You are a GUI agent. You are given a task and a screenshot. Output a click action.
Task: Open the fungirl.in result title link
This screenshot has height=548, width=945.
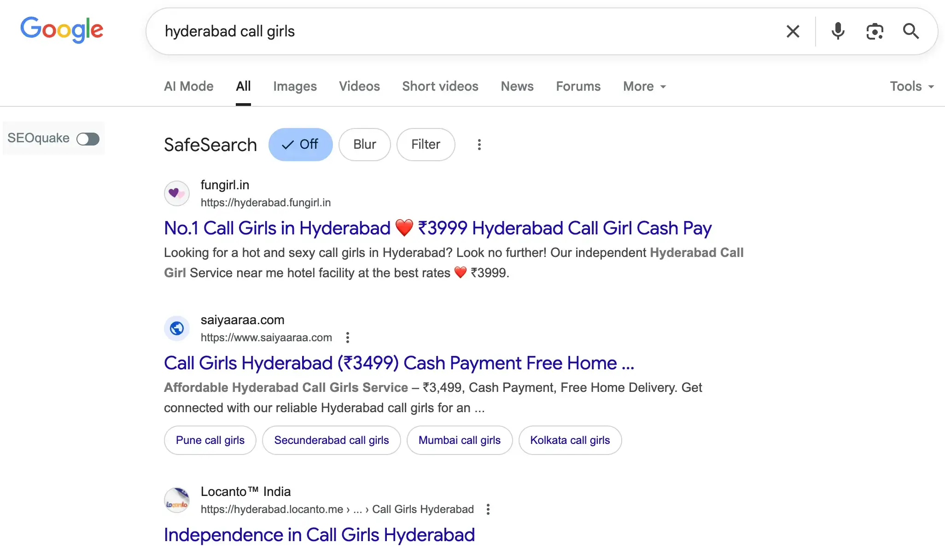[437, 228]
